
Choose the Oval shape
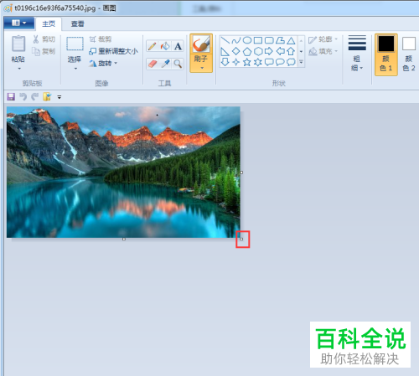tap(247, 40)
